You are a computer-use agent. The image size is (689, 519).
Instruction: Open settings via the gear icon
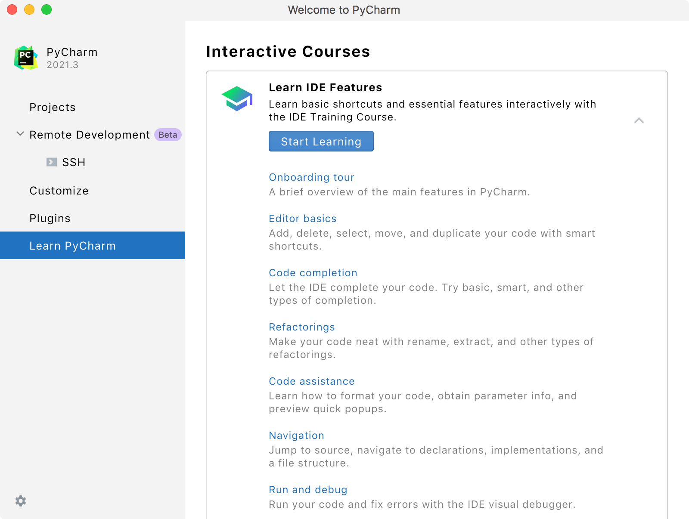21,501
